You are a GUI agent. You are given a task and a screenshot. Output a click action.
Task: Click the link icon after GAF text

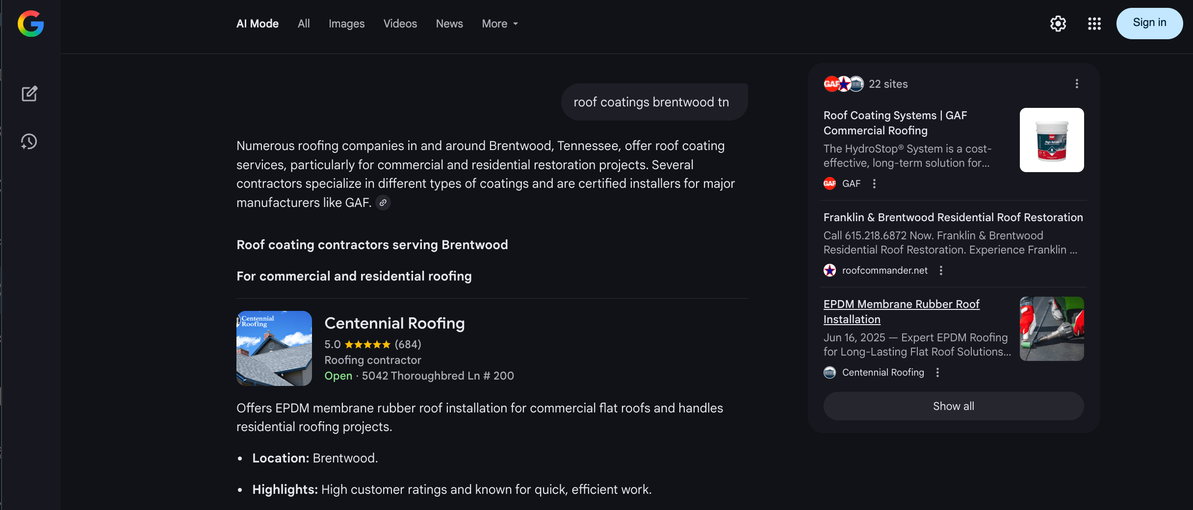[x=383, y=203]
